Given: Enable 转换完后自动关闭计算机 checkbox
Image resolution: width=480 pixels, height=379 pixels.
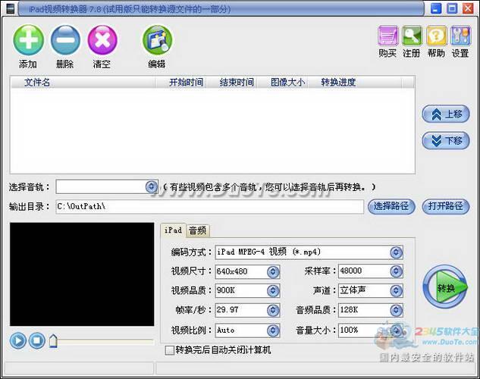Looking at the screenshot, I should tap(169, 350).
